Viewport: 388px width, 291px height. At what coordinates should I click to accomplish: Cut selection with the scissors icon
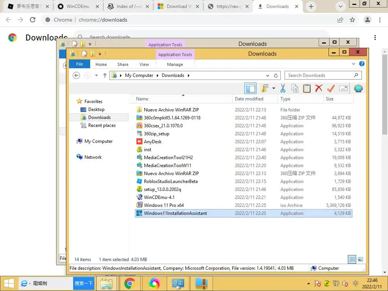pos(283,88)
